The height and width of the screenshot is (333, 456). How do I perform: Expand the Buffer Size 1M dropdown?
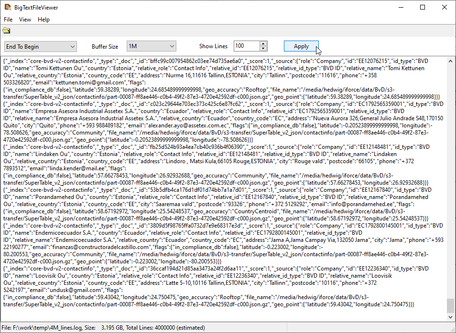coord(151,46)
